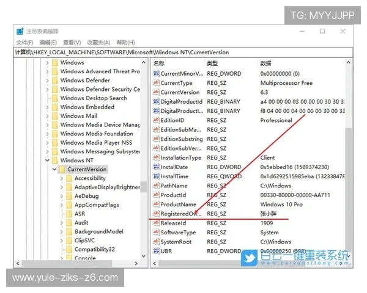Click the Windows Defender folder icon
Screen dimensions: 367x293
pos(54,81)
